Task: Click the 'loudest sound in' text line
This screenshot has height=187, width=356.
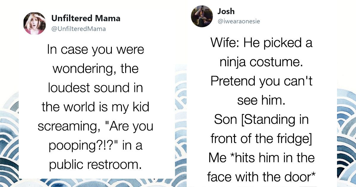Action: point(95,88)
